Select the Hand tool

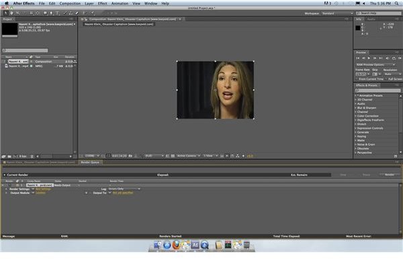pyautogui.click(x=11, y=13)
